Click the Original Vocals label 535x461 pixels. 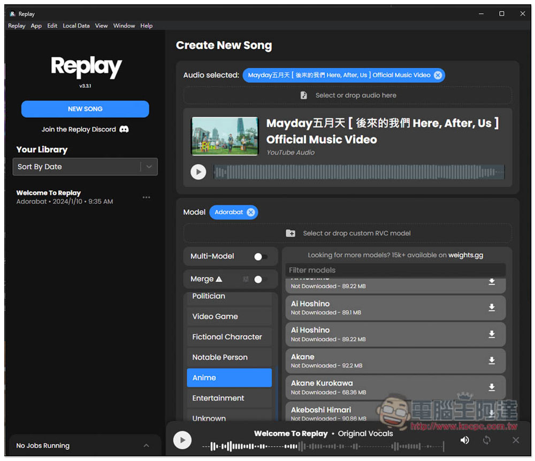365,433
